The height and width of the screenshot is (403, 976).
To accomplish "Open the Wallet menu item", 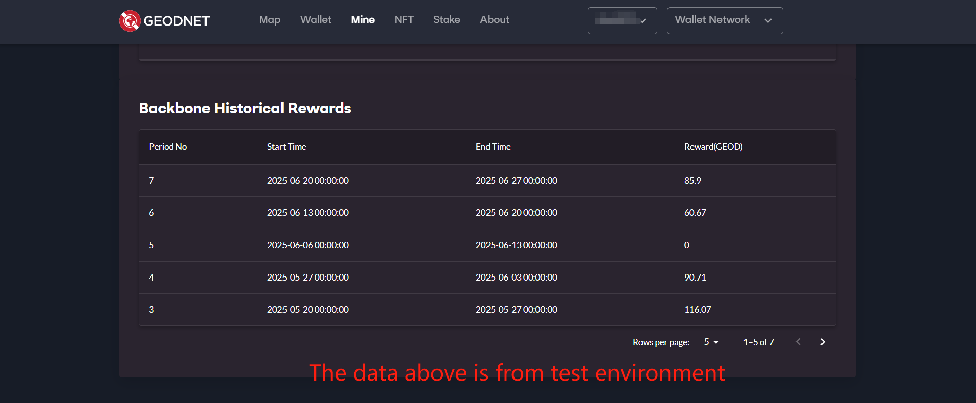I will 316,19.
